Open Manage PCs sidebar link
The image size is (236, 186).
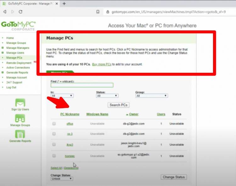[x=14, y=58]
